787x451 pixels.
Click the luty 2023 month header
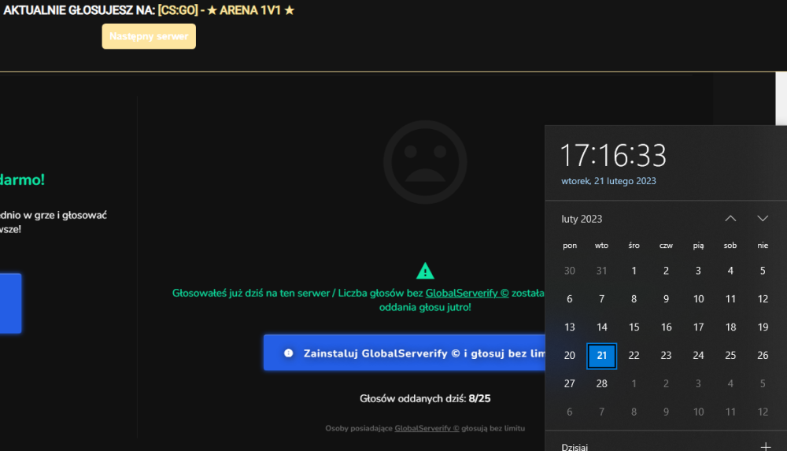pos(582,219)
